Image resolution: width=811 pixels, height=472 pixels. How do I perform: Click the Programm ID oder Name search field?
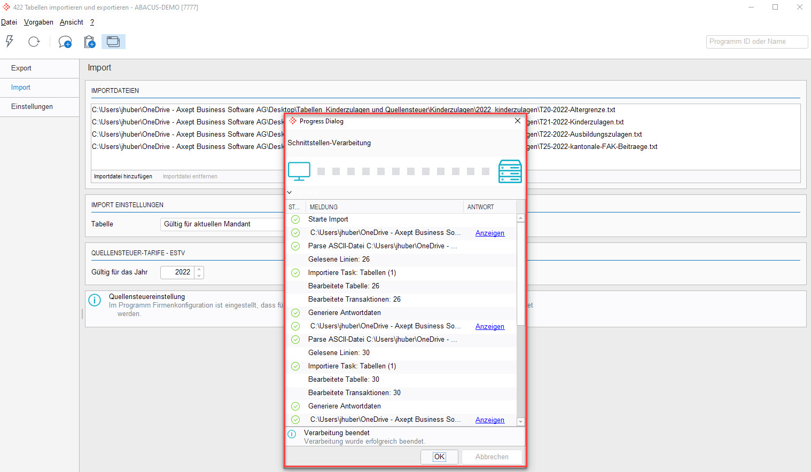pyautogui.click(x=757, y=42)
